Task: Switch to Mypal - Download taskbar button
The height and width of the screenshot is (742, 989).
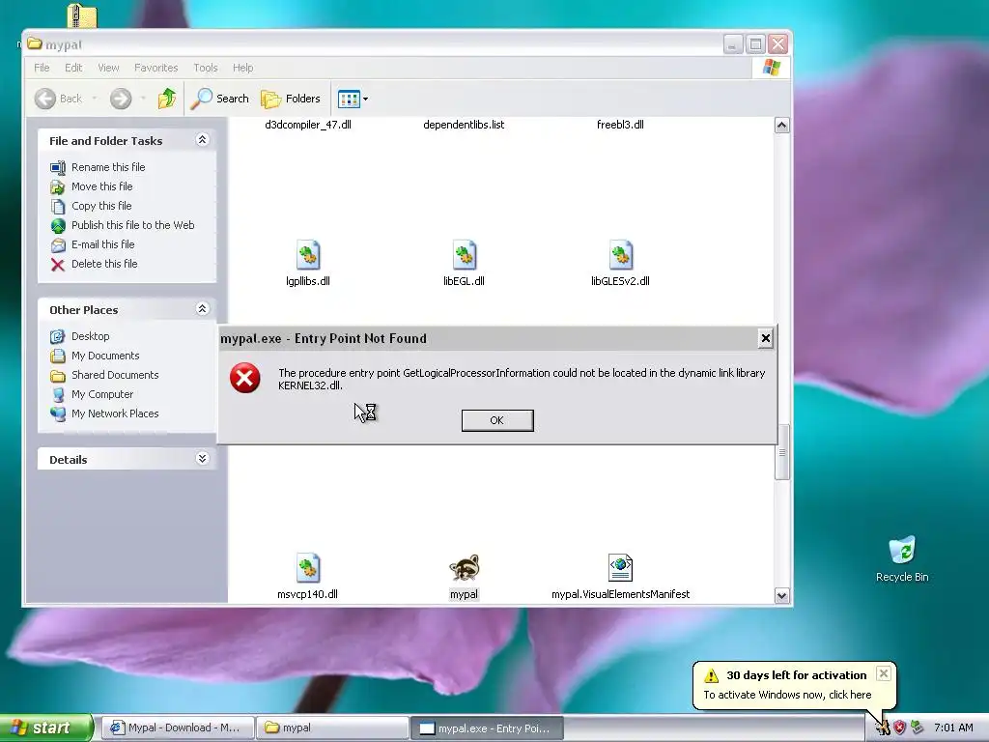Action: 178,728
